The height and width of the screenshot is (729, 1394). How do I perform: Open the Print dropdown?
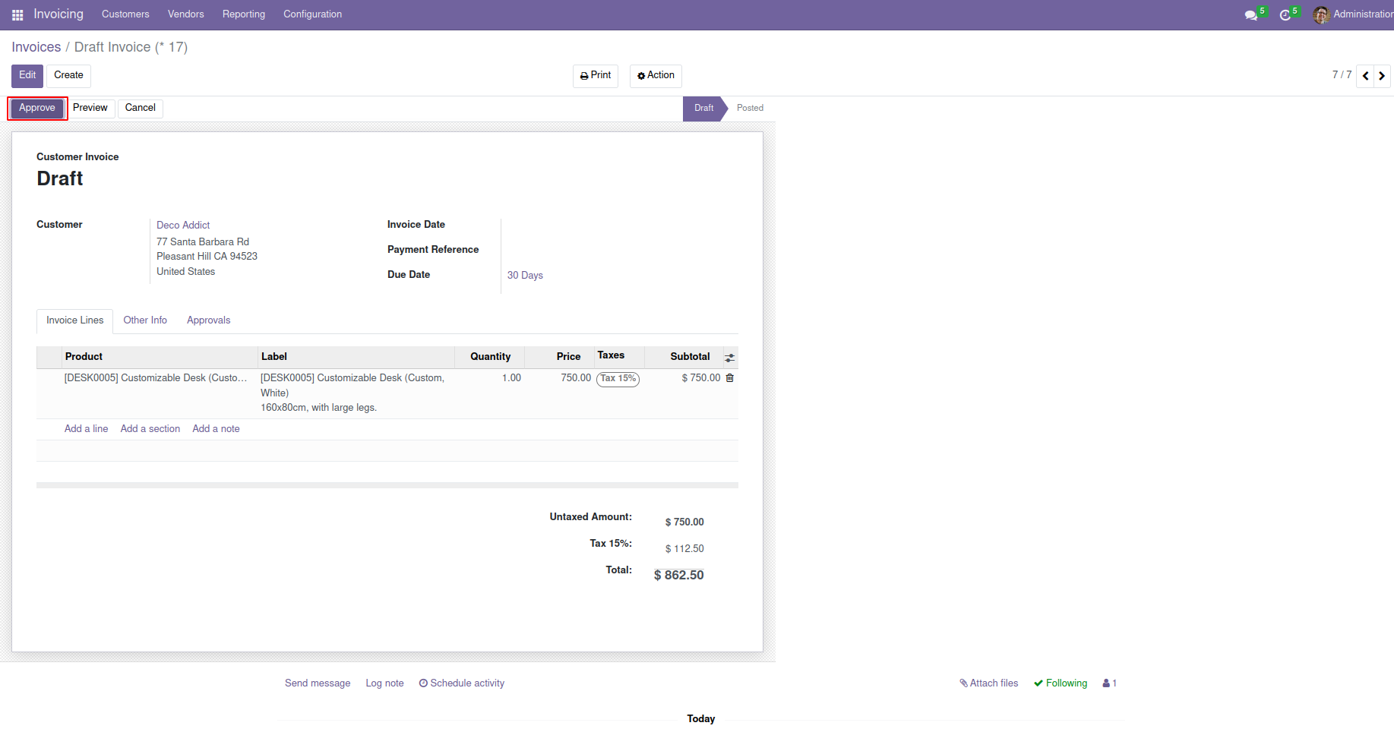[596, 76]
